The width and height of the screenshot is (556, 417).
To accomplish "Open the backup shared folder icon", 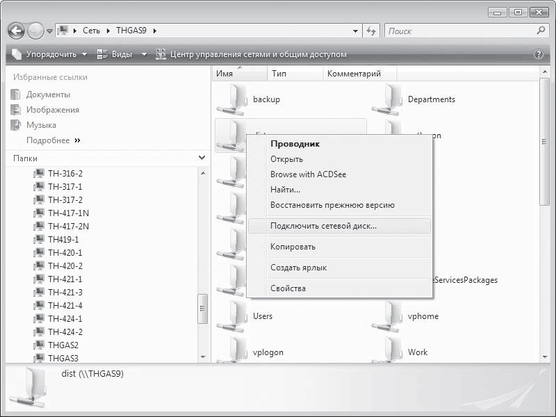I will 231,99.
